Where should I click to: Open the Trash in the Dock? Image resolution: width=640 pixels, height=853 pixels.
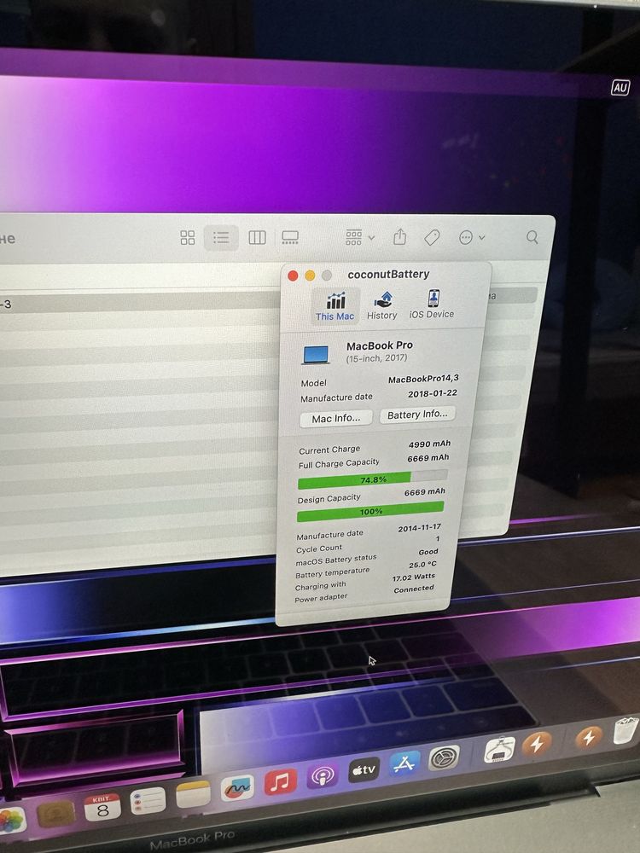625,731
